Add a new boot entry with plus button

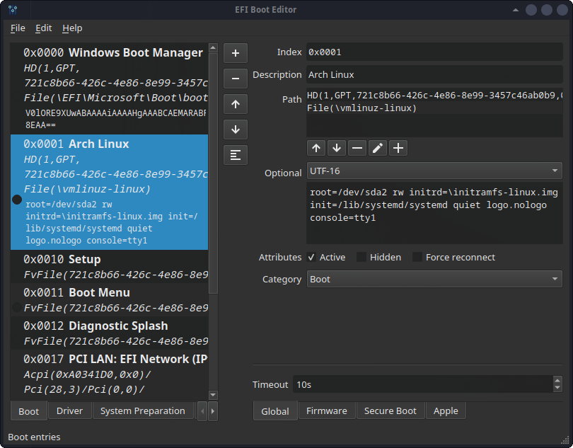(x=236, y=53)
